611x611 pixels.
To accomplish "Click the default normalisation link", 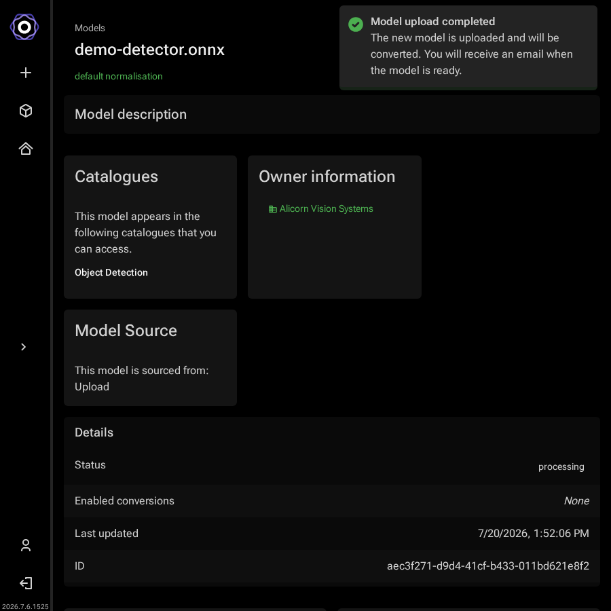I will 118,76.
